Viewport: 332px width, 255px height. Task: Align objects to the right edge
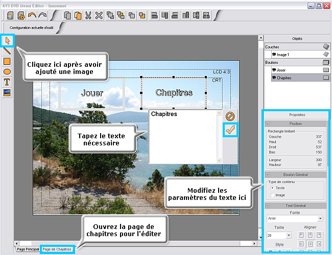[175, 15]
